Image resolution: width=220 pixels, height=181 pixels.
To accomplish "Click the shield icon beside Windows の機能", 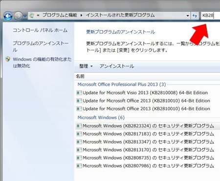I will [x=8, y=59].
